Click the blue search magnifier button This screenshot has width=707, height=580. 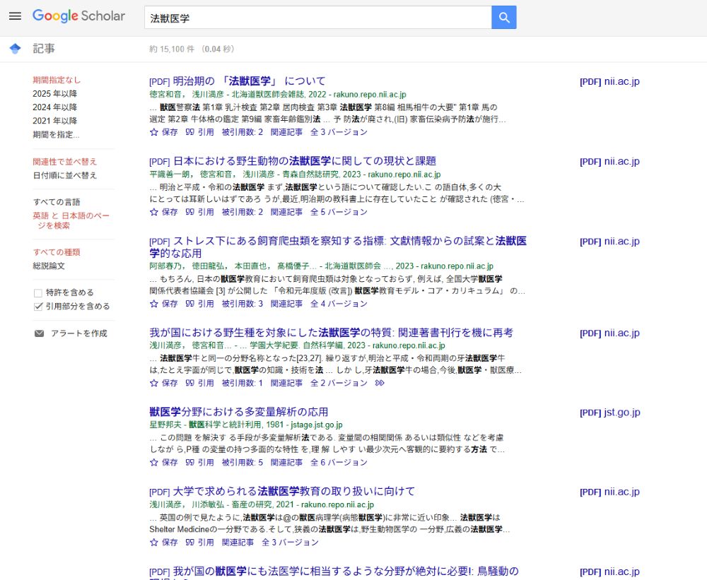tap(503, 18)
